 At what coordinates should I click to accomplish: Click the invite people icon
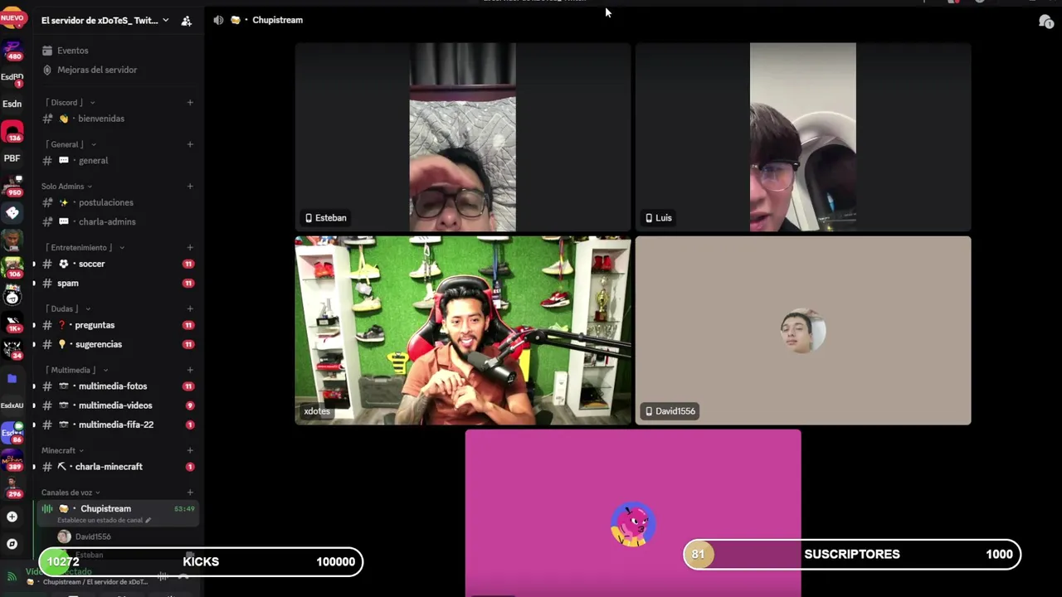(x=186, y=21)
